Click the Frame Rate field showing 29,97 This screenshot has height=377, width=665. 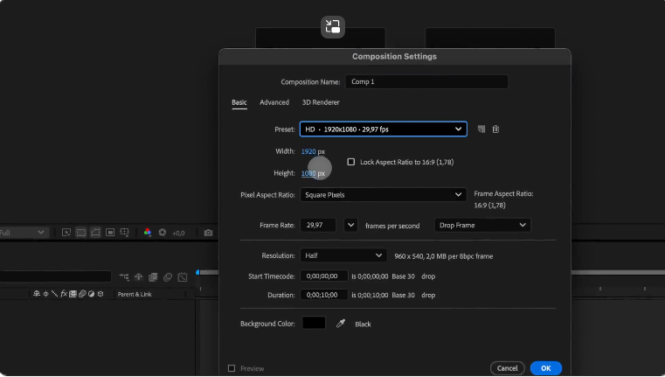point(318,225)
